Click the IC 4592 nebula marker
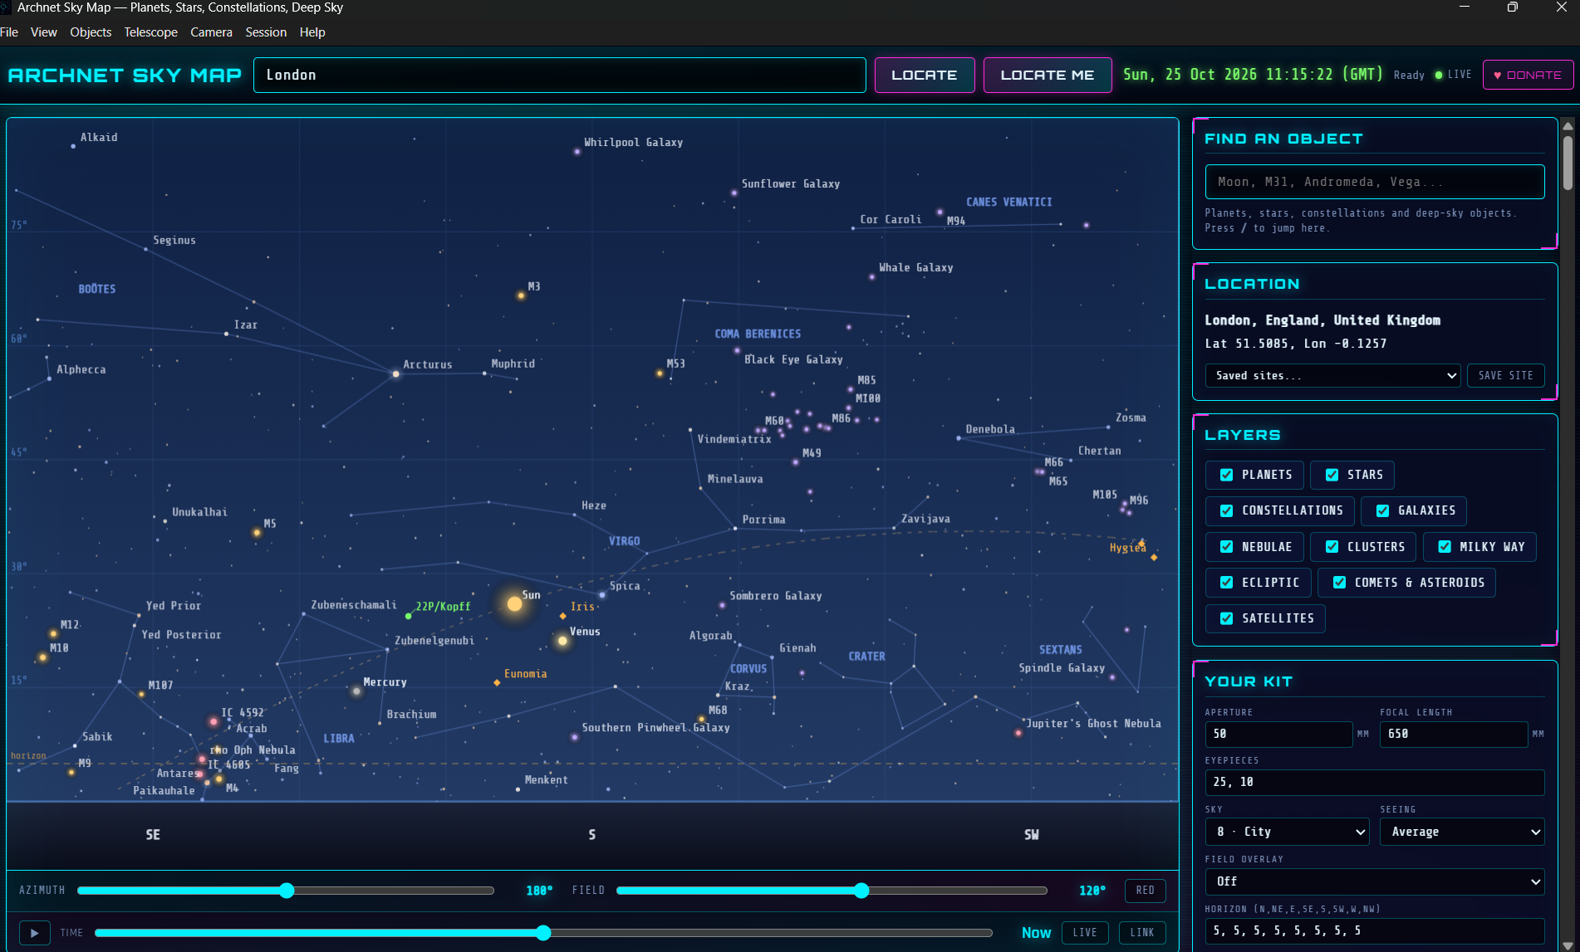Viewport: 1580px width, 952px height. point(213,721)
